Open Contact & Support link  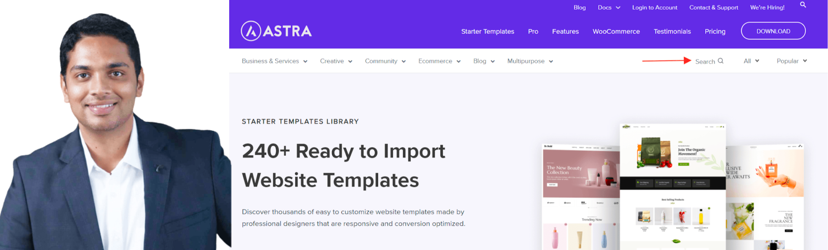tap(713, 7)
